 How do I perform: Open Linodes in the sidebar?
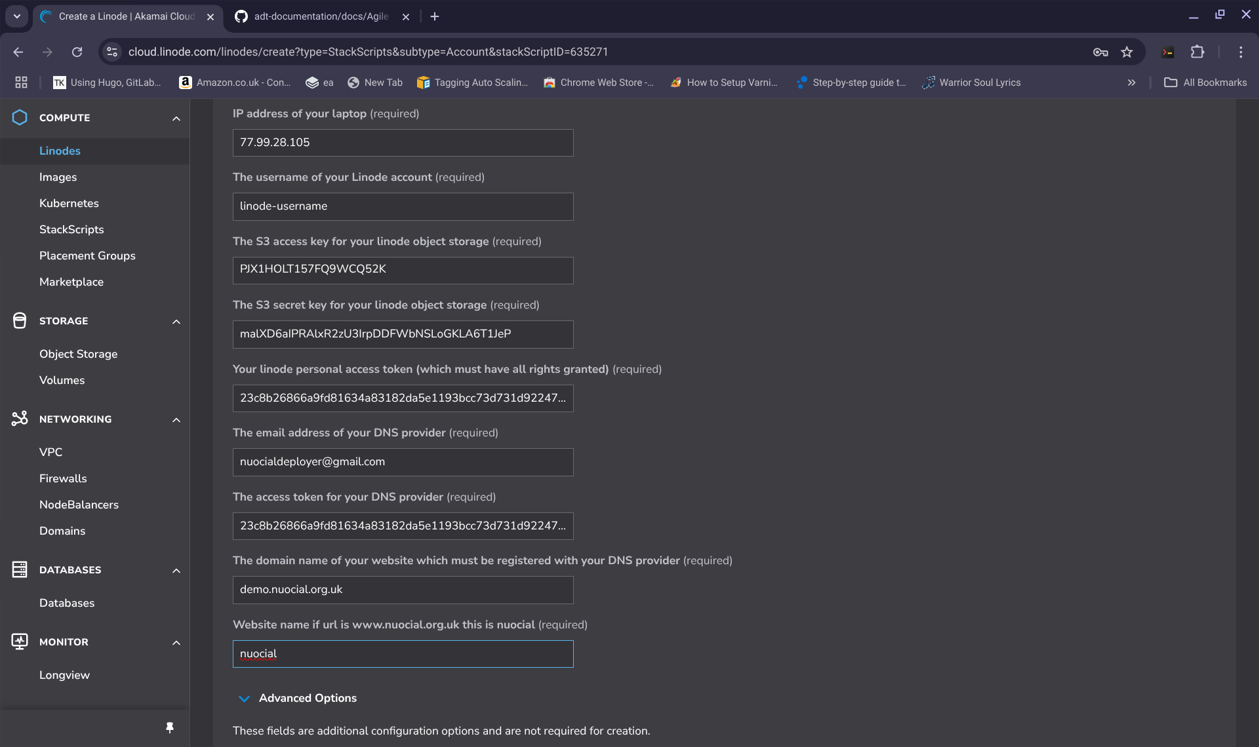click(60, 151)
